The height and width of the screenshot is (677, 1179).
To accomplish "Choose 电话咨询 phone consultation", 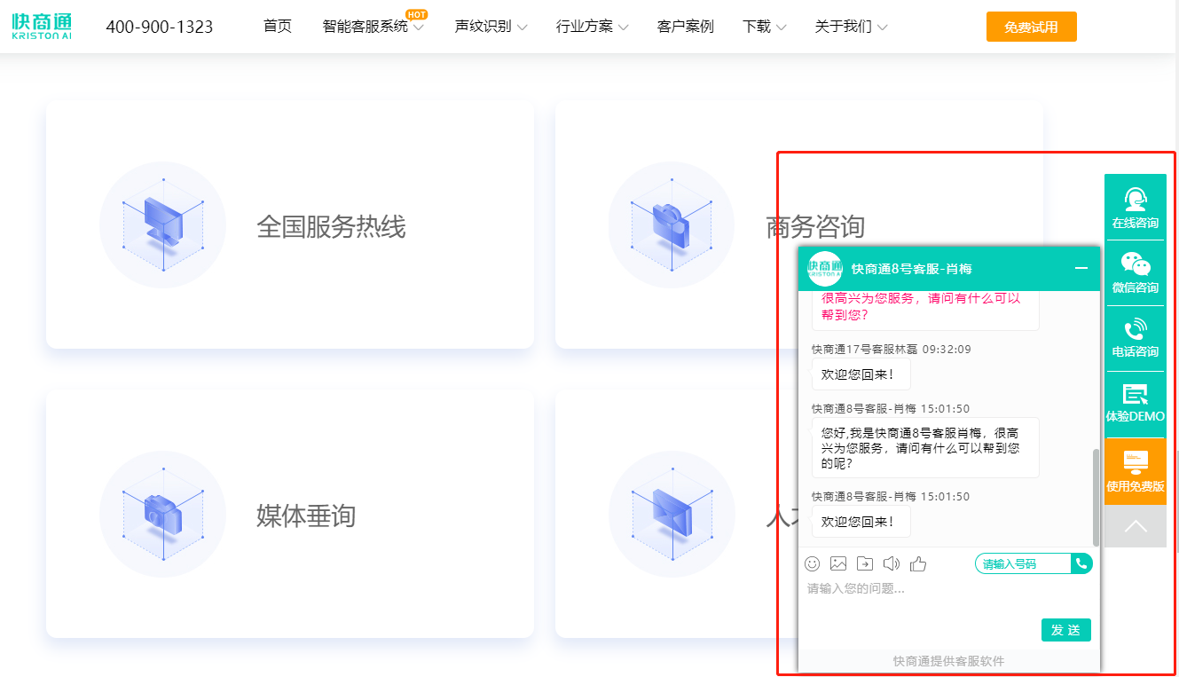I will [1136, 338].
